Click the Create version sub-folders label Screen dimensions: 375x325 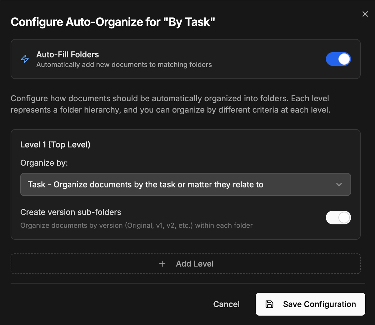(71, 212)
